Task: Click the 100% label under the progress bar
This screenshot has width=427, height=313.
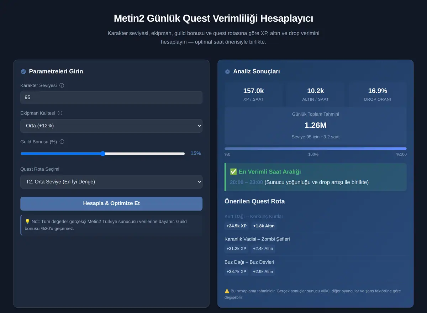Action: pos(313,154)
